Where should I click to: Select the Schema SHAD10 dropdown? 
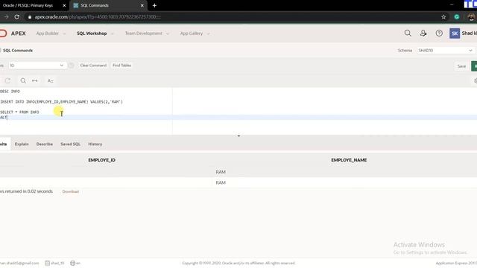pos(446,51)
